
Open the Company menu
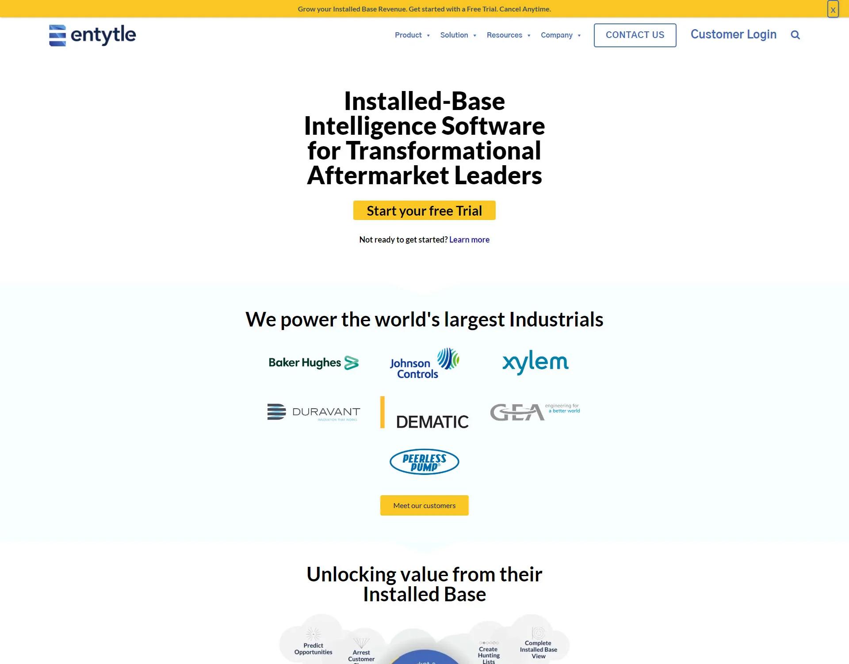[x=556, y=35]
